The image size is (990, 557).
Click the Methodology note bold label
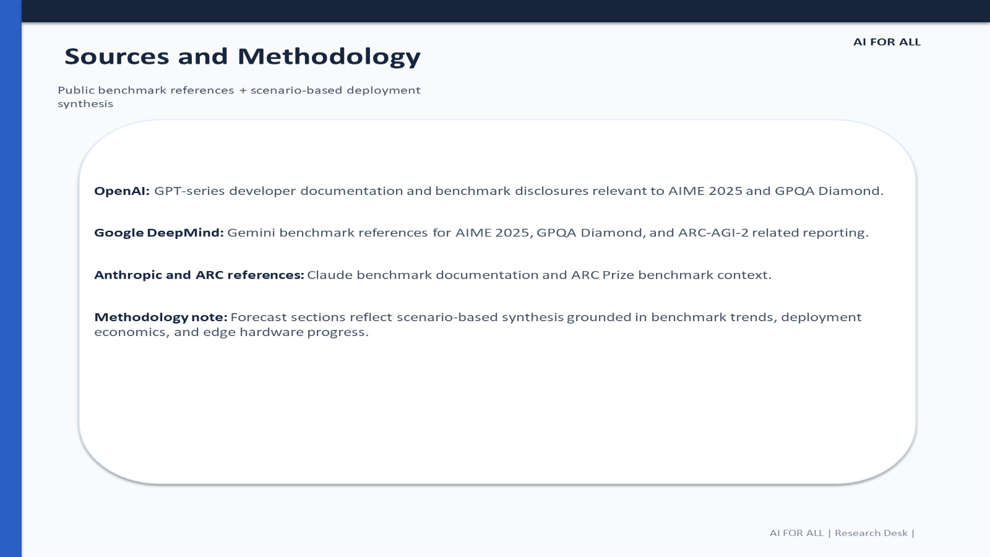pyautogui.click(x=161, y=317)
